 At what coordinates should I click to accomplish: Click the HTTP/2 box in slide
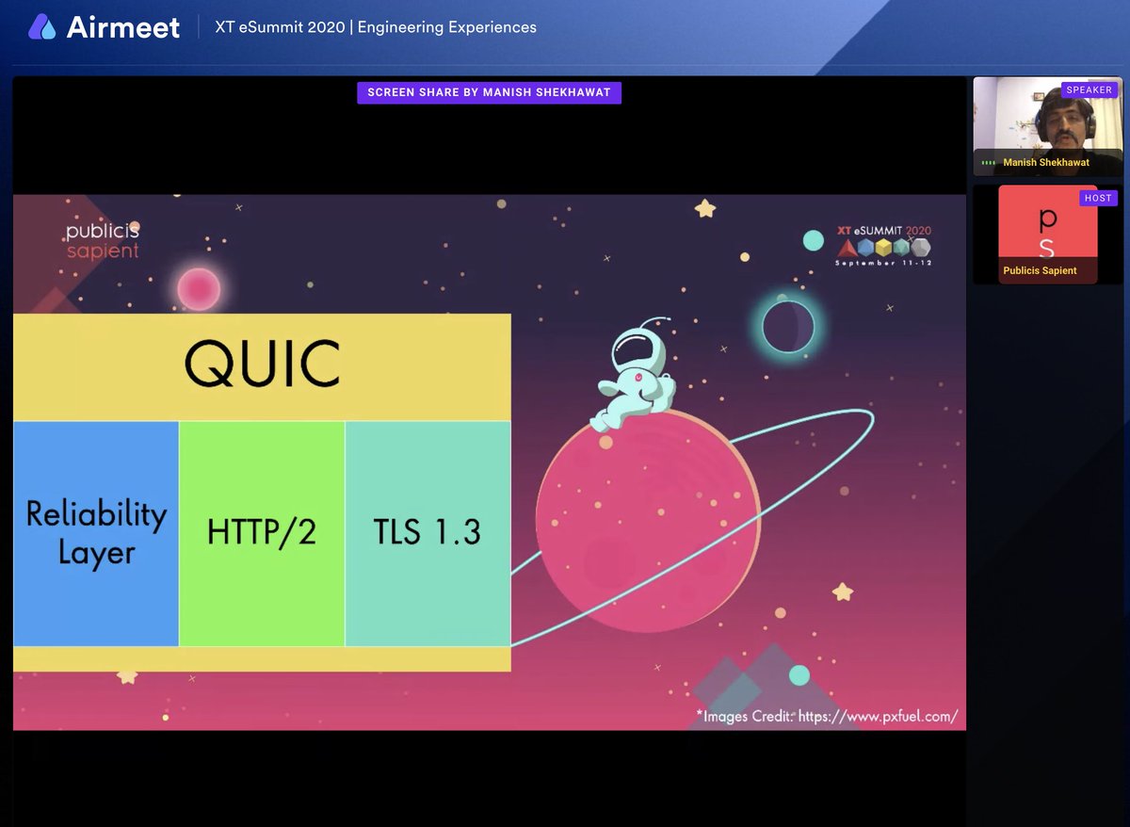click(262, 533)
